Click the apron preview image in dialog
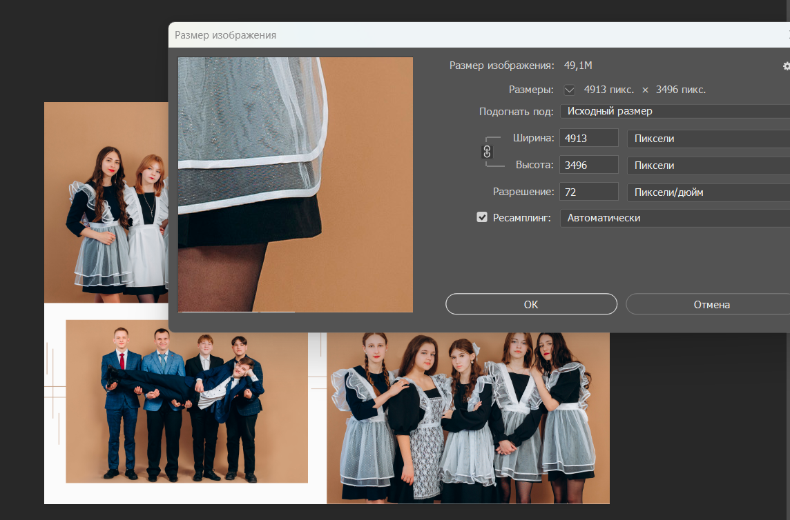 pyautogui.click(x=296, y=184)
